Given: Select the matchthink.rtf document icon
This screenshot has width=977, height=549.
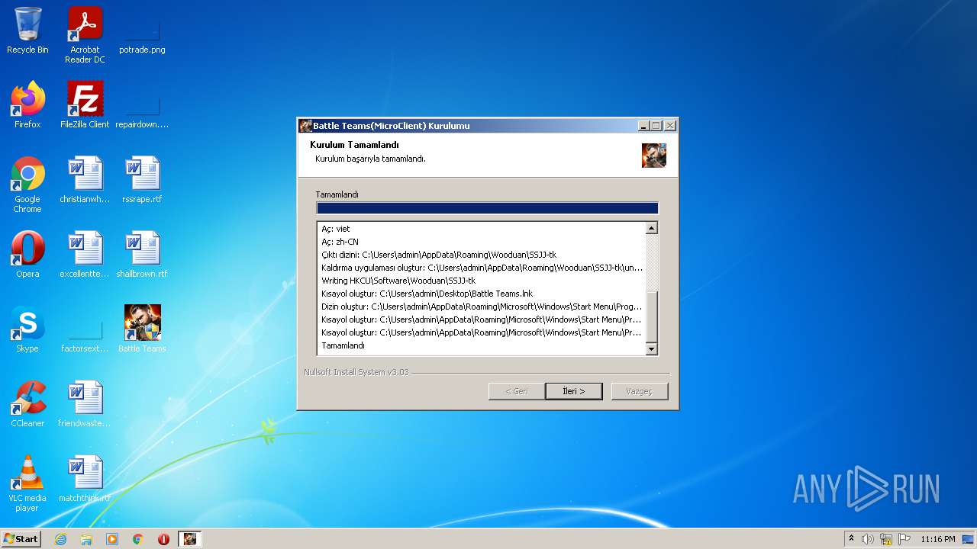Looking at the screenshot, I should 85,479.
